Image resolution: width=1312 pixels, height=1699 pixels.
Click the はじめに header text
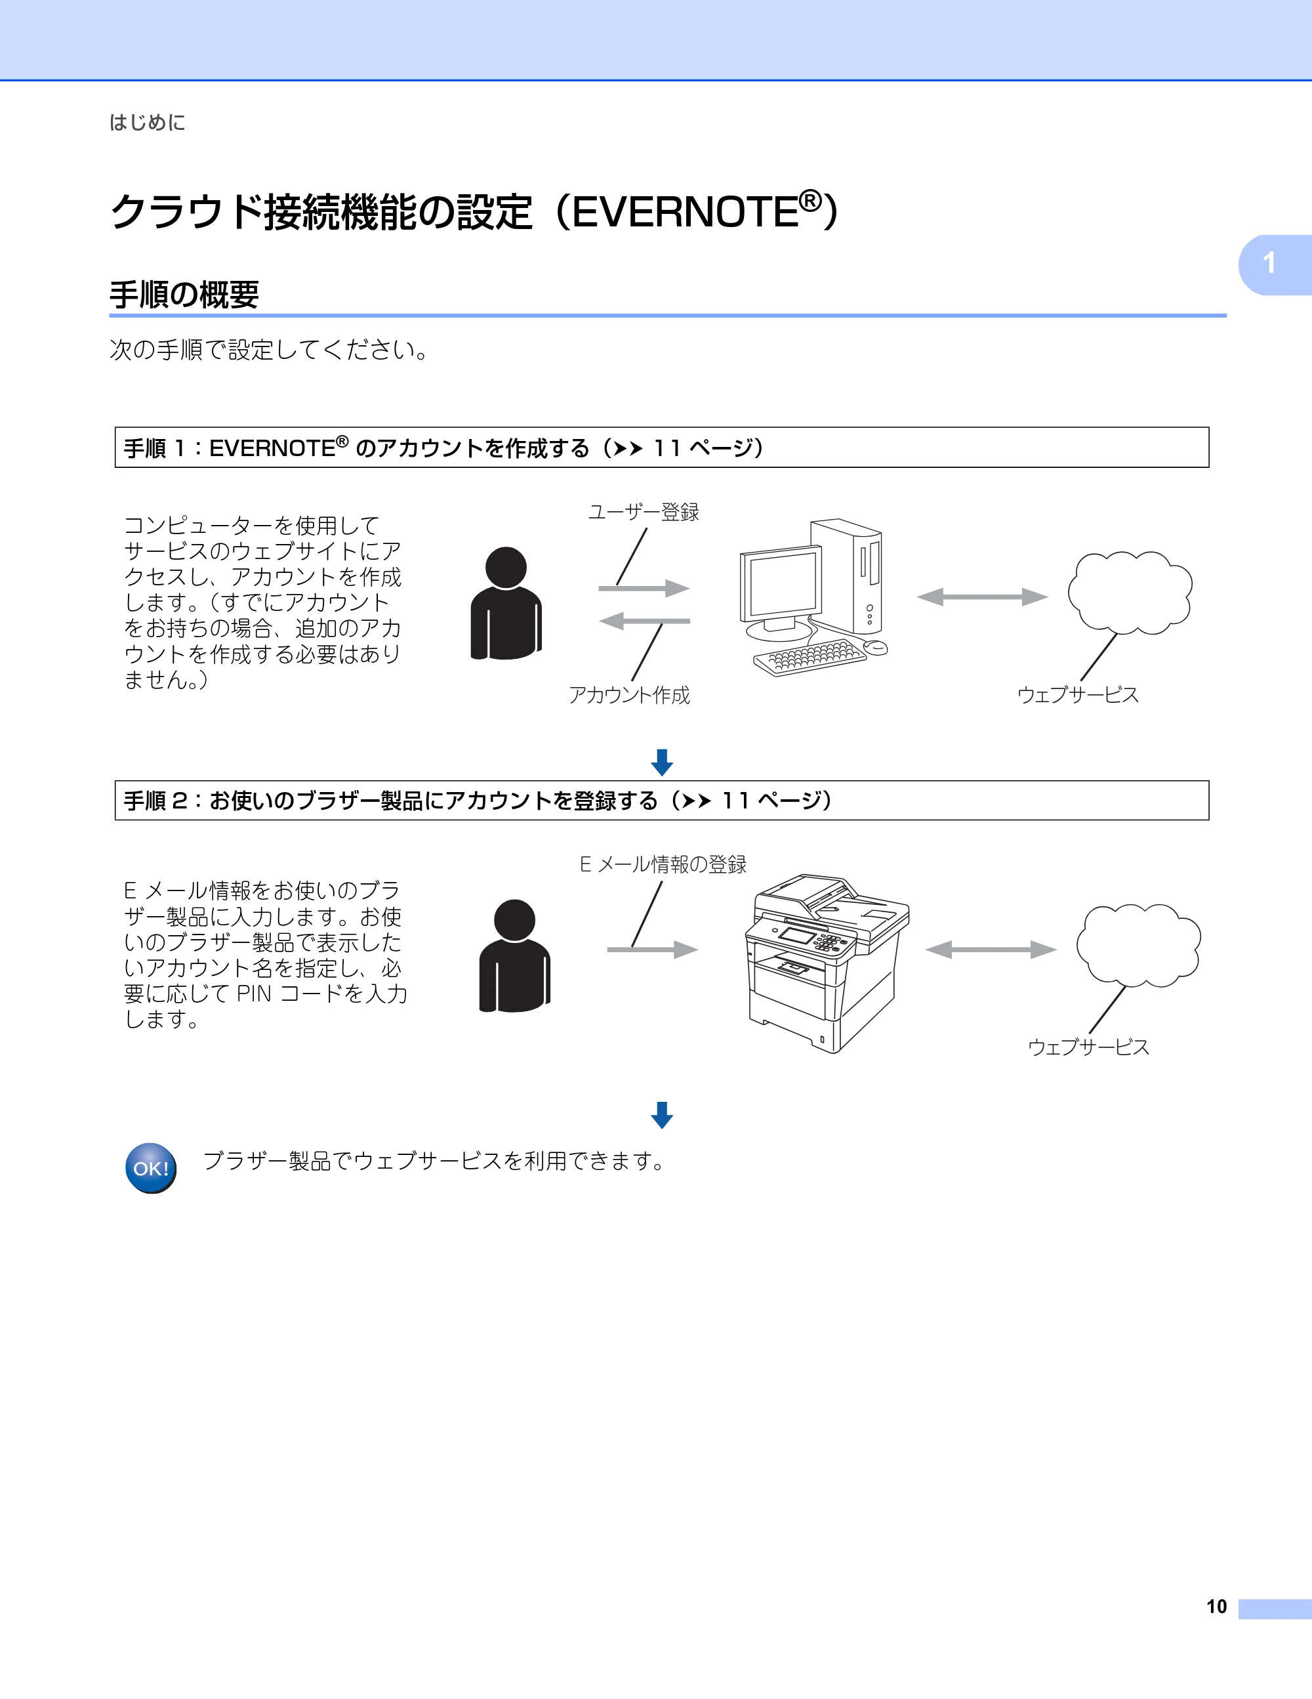coord(147,123)
